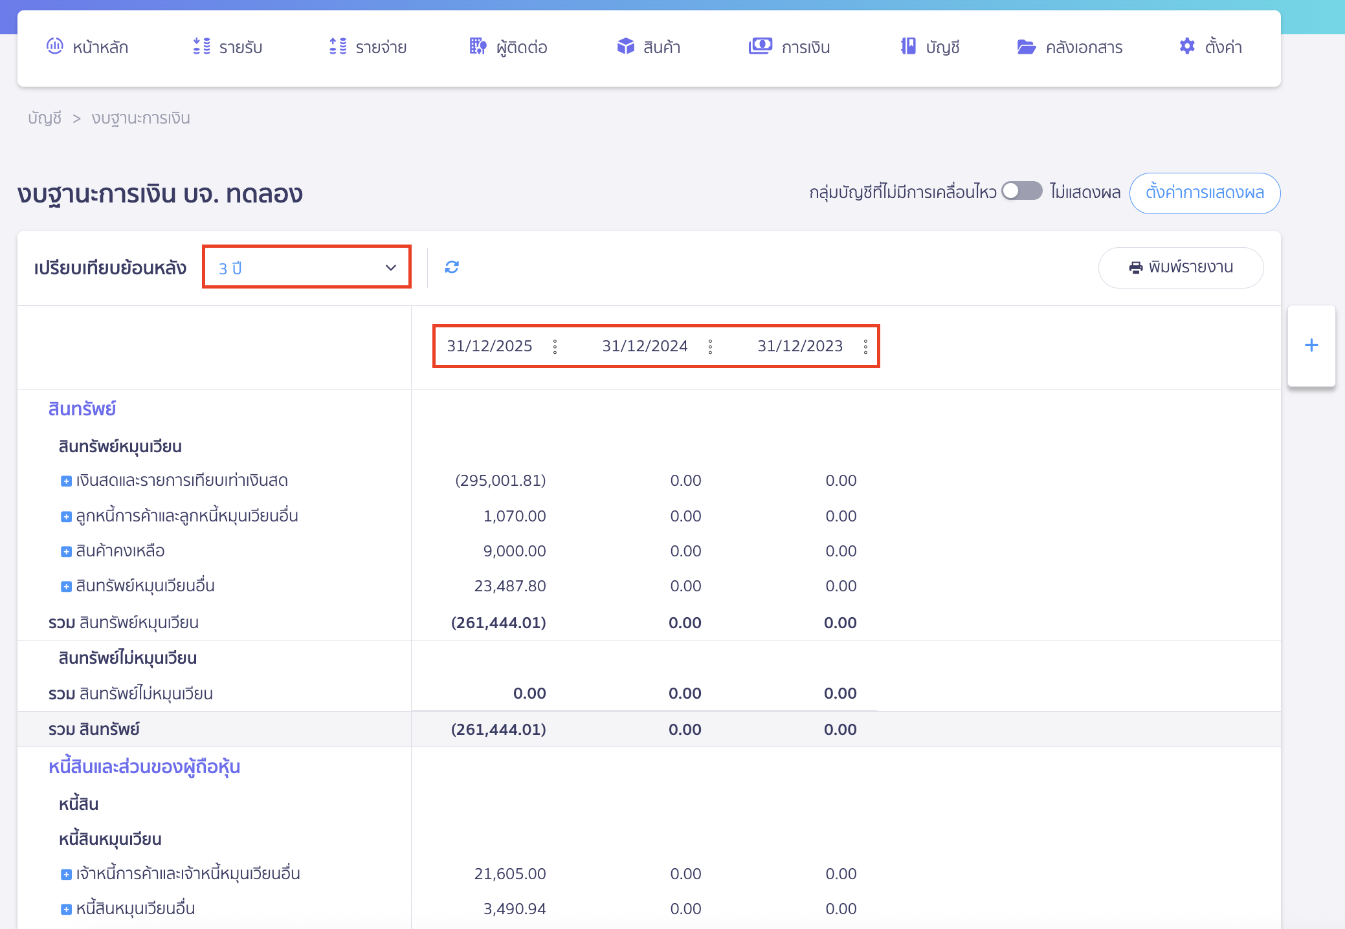Viewport: 1345px width, 929px height.
Task: Expand ลูกหนี้การค้าและลูกหนี้หมุนเวียนอื่น row
Action: (x=66, y=516)
